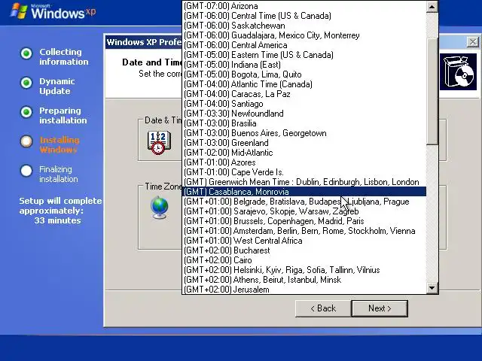
Task: Choose Sarajevo, Skopje, Warsaw, Zagreb
Action: point(304,211)
